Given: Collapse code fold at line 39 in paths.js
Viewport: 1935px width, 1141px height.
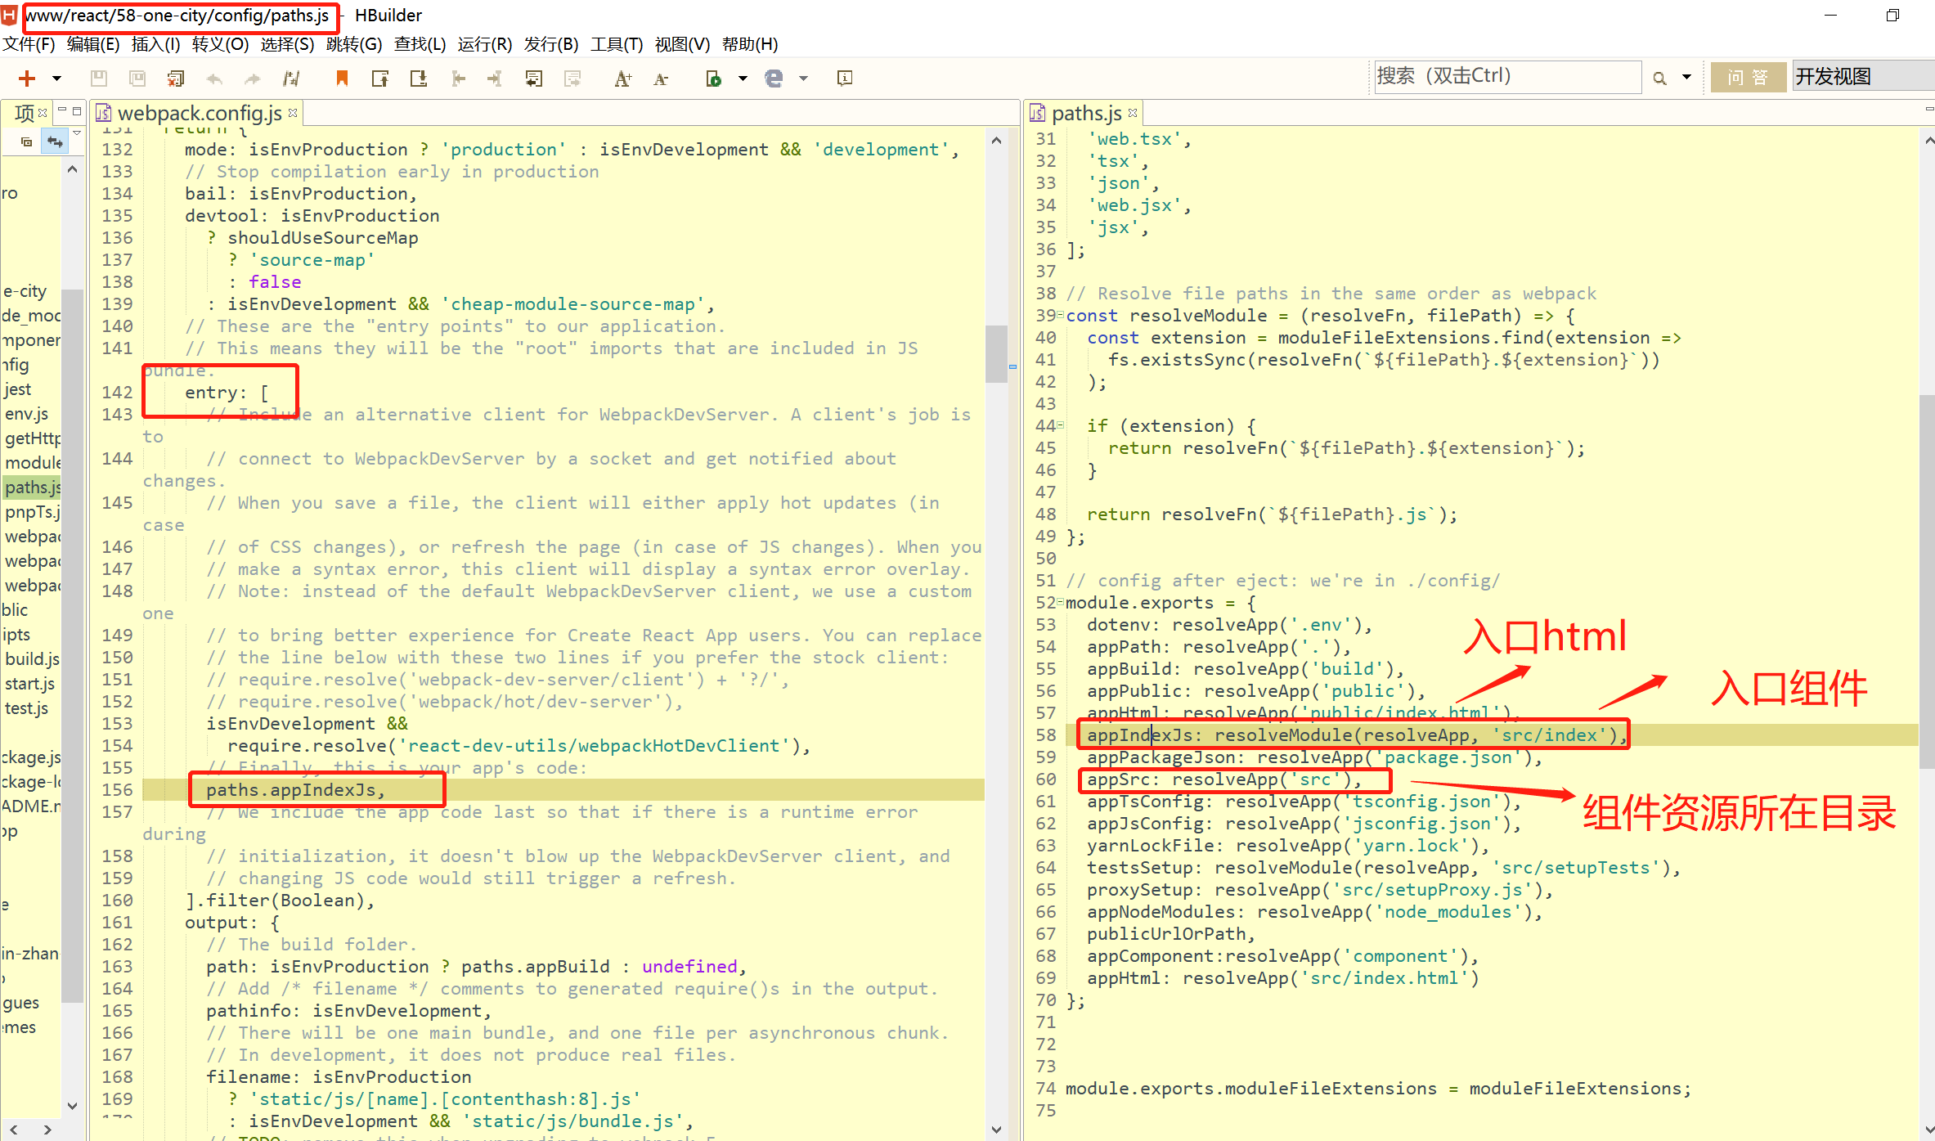Looking at the screenshot, I should (1060, 315).
